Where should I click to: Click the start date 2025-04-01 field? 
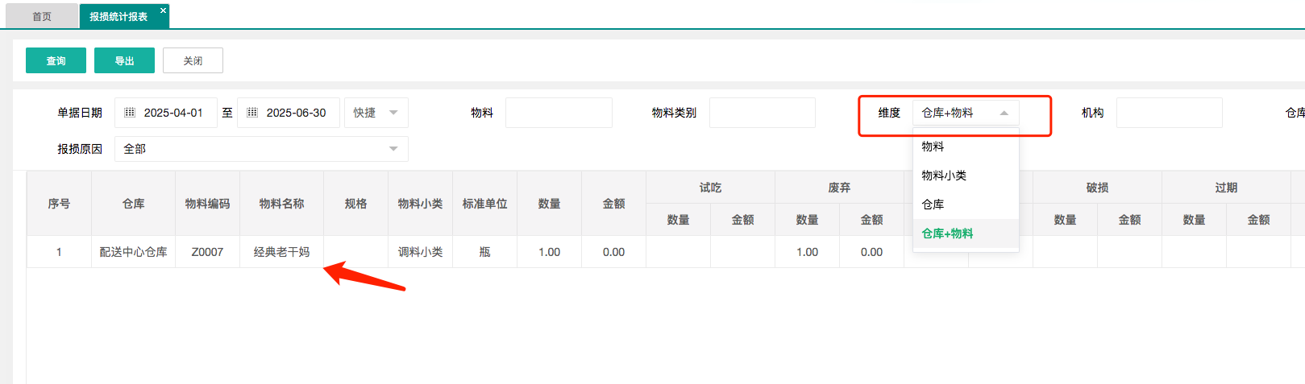[173, 113]
